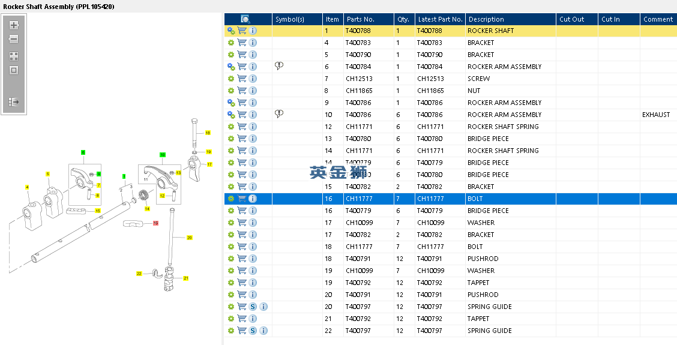Screen dimensions: 677x345
Task: Click yellow callout 5 in the diagram
Action: click(x=47, y=174)
